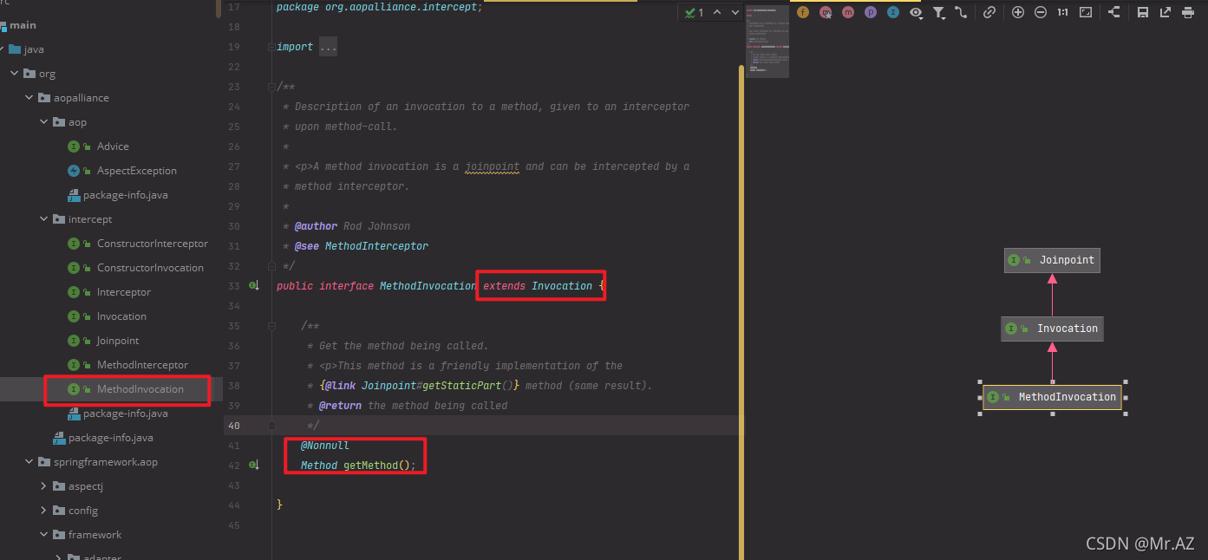Expand the aspectj package
This screenshot has width=1208, height=560.
point(44,486)
